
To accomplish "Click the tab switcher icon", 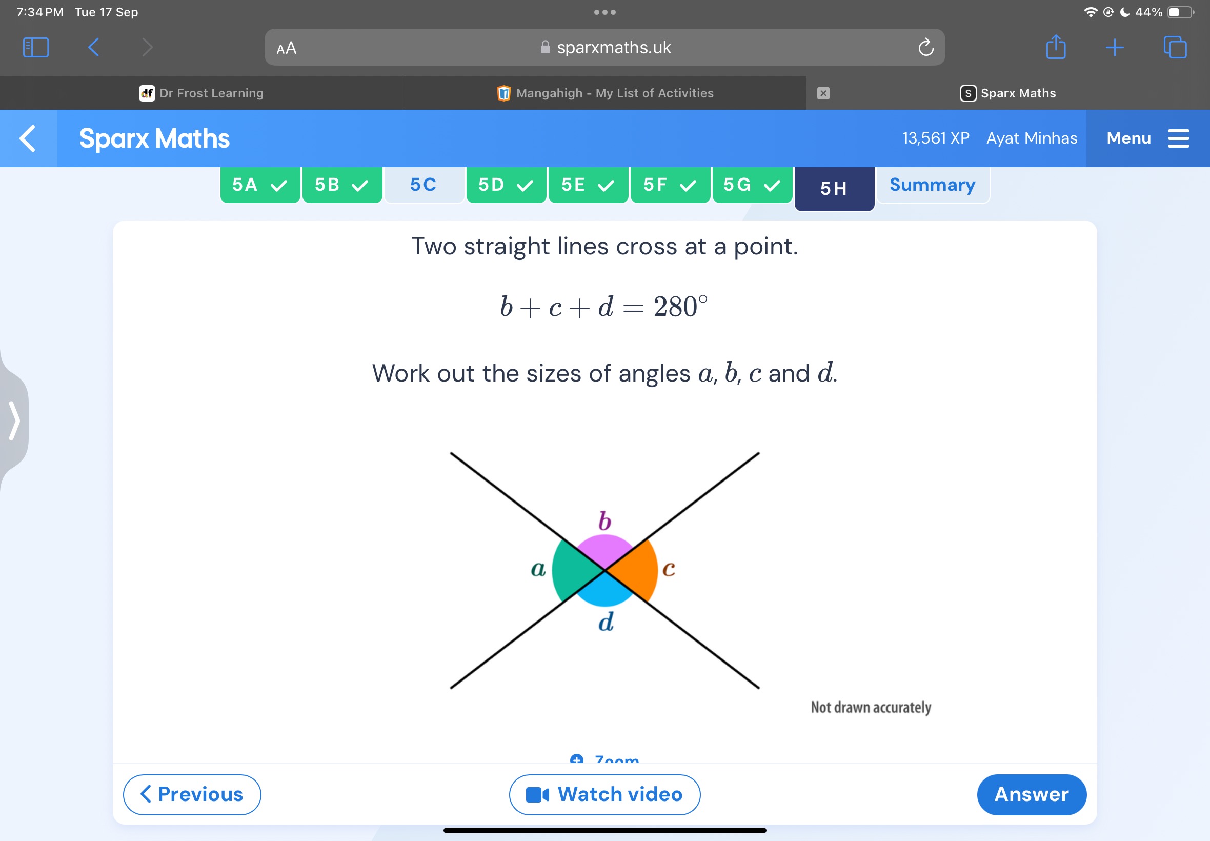I will point(1176,47).
